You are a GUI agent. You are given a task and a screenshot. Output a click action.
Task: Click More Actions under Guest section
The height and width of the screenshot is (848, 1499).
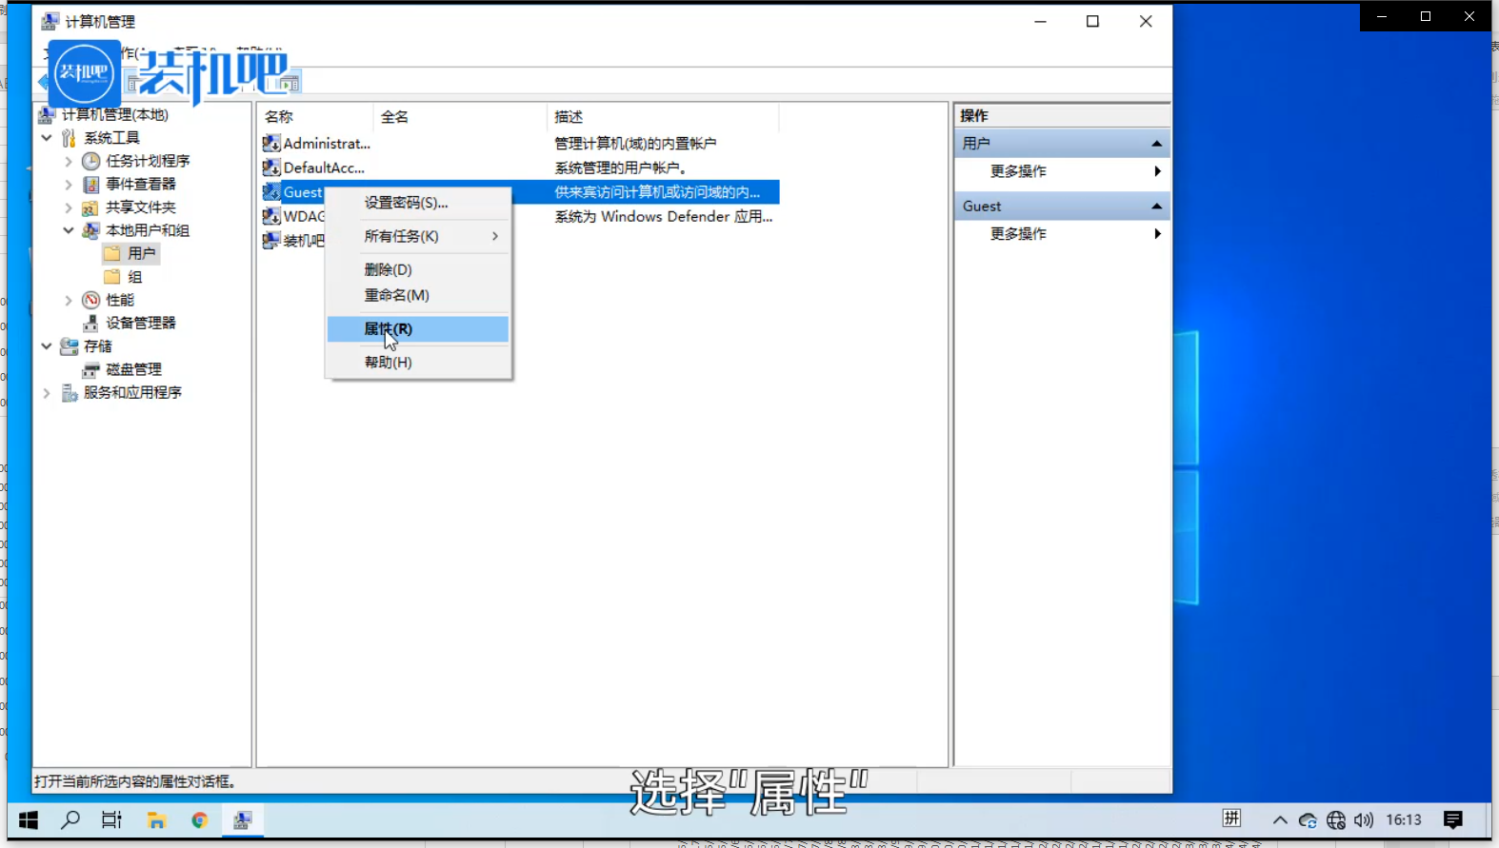click(1018, 234)
